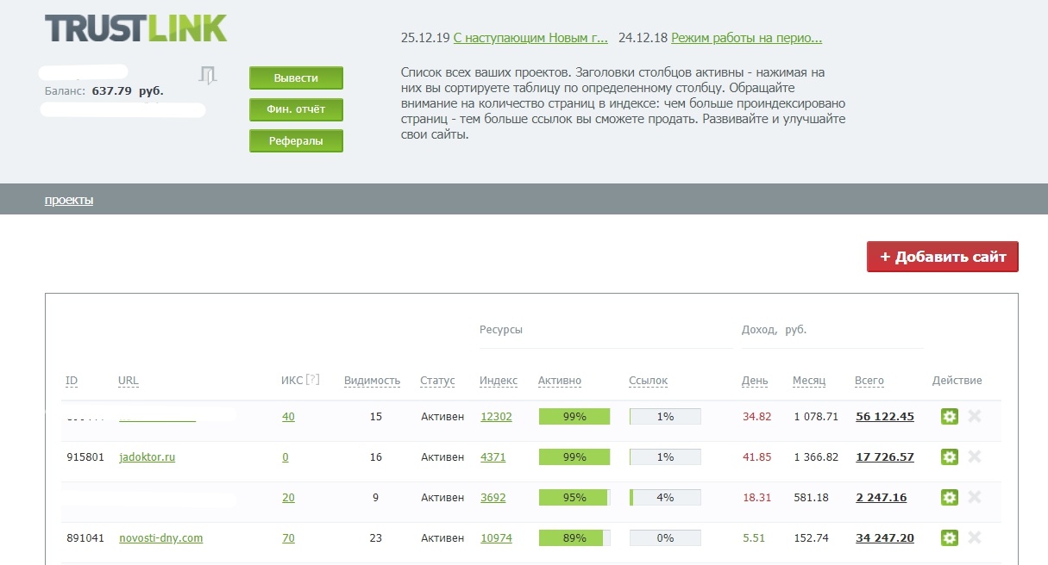Open the Фин. отчёт report

point(296,110)
